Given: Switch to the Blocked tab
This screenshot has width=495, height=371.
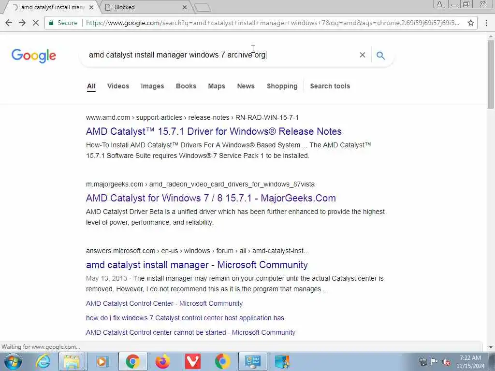Looking at the screenshot, I should 145,7.
